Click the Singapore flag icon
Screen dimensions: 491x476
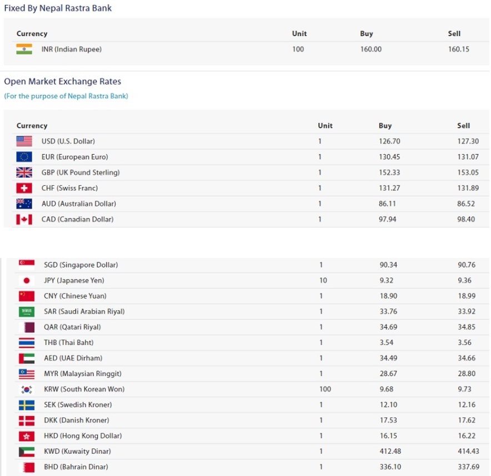coord(27,265)
